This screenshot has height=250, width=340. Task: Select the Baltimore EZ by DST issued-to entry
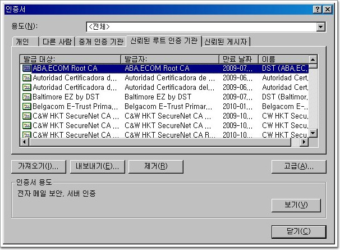66,97
